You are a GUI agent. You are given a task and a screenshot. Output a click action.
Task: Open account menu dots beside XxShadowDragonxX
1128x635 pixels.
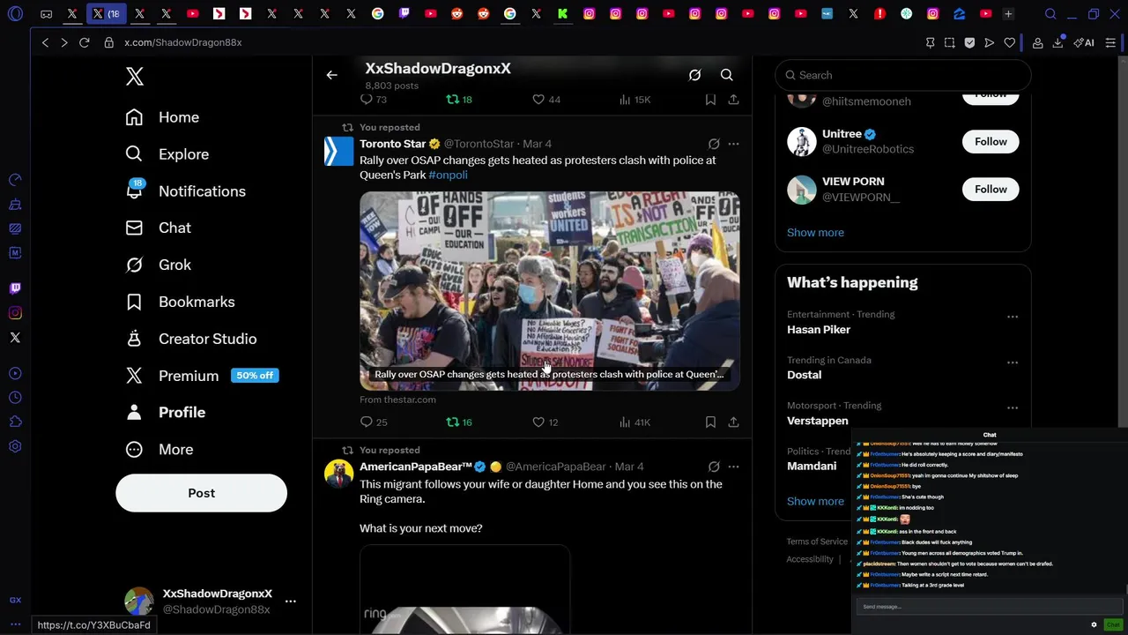(x=290, y=601)
